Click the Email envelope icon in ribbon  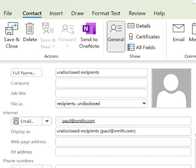pos(178,29)
